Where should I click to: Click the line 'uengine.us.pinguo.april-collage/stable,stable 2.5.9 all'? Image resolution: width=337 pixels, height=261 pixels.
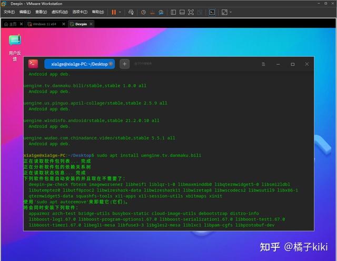[x=95, y=103]
